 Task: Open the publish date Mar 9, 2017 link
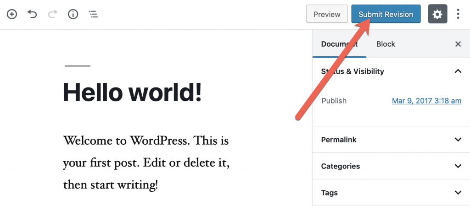pos(426,101)
